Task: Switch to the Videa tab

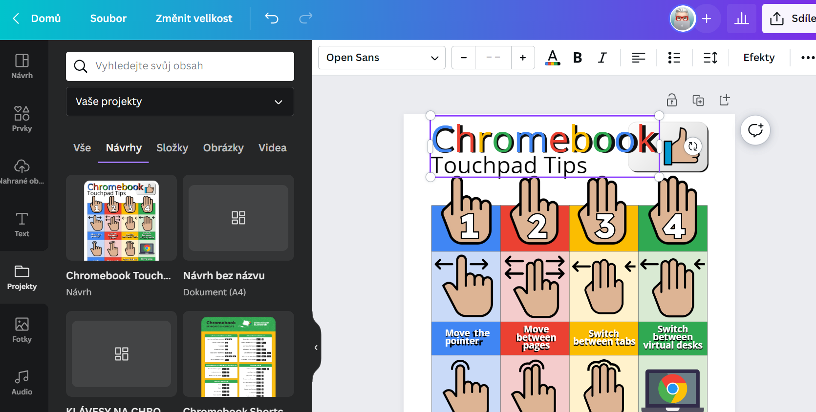Action: [273, 148]
